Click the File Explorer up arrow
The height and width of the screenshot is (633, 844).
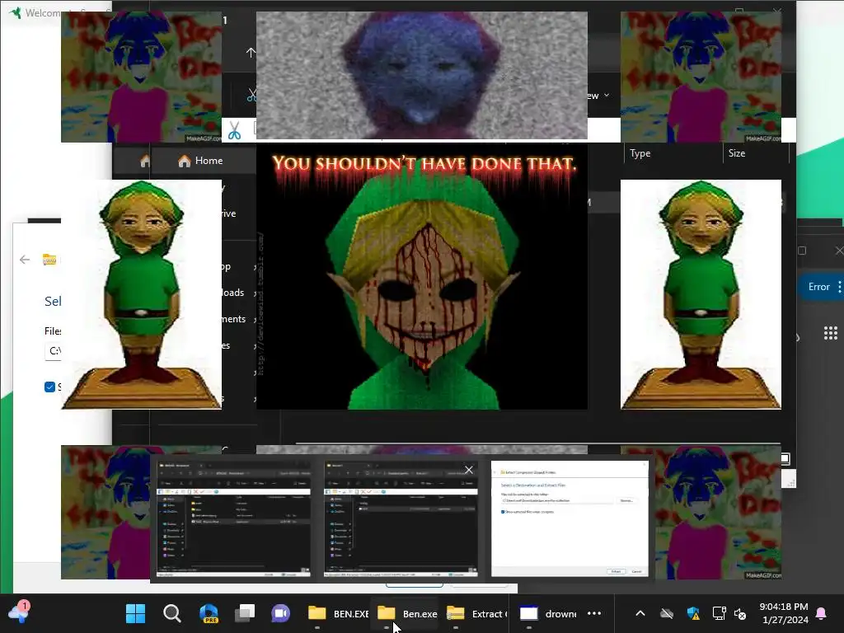coord(251,52)
